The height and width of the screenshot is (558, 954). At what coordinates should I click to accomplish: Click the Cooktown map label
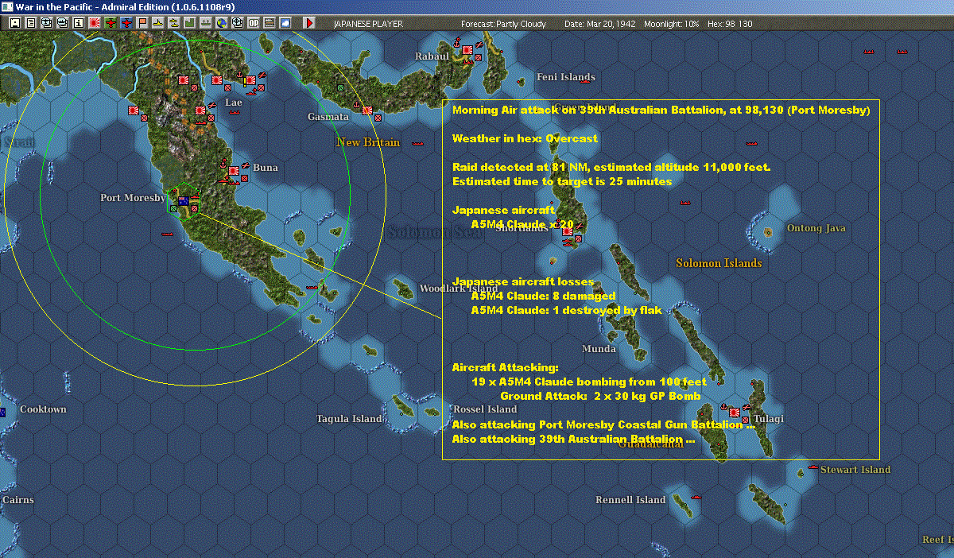(x=43, y=409)
